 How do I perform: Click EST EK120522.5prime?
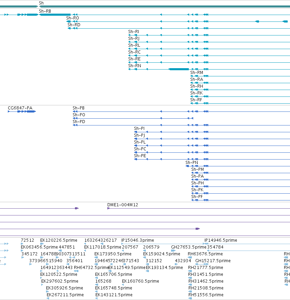[59, 274]
